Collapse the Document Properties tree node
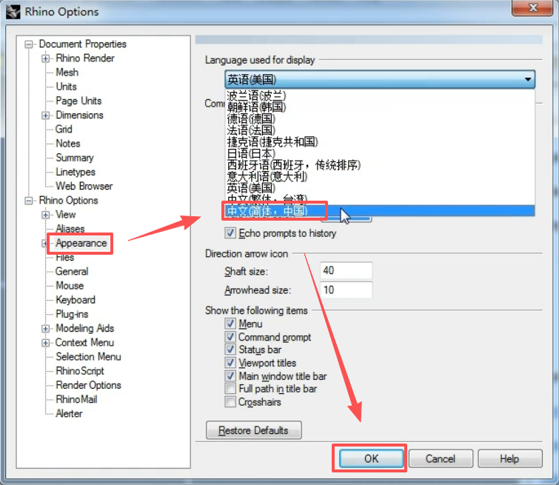 pyautogui.click(x=30, y=44)
